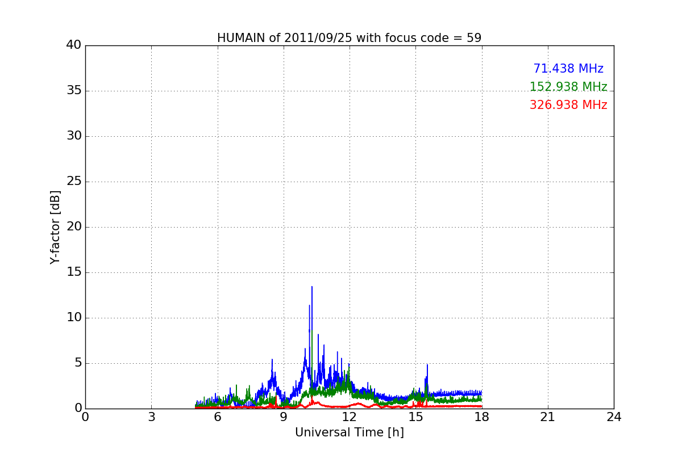Click the y-axis tick label 35

coord(74,91)
